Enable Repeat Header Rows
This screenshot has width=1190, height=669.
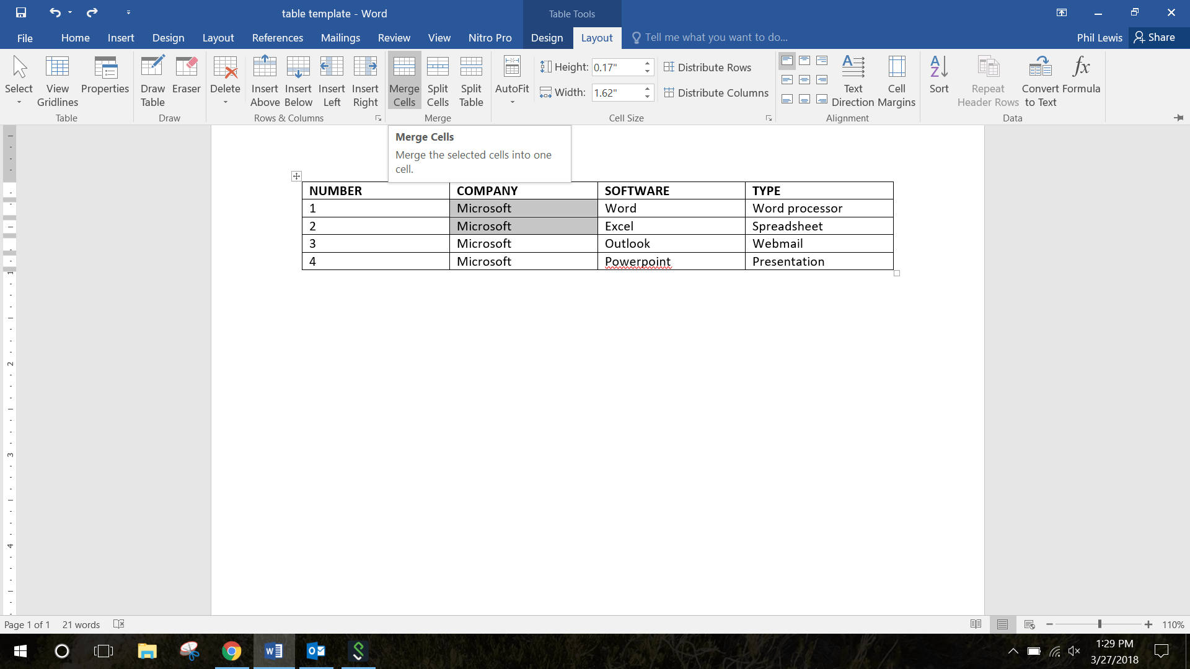pyautogui.click(x=987, y=81)
